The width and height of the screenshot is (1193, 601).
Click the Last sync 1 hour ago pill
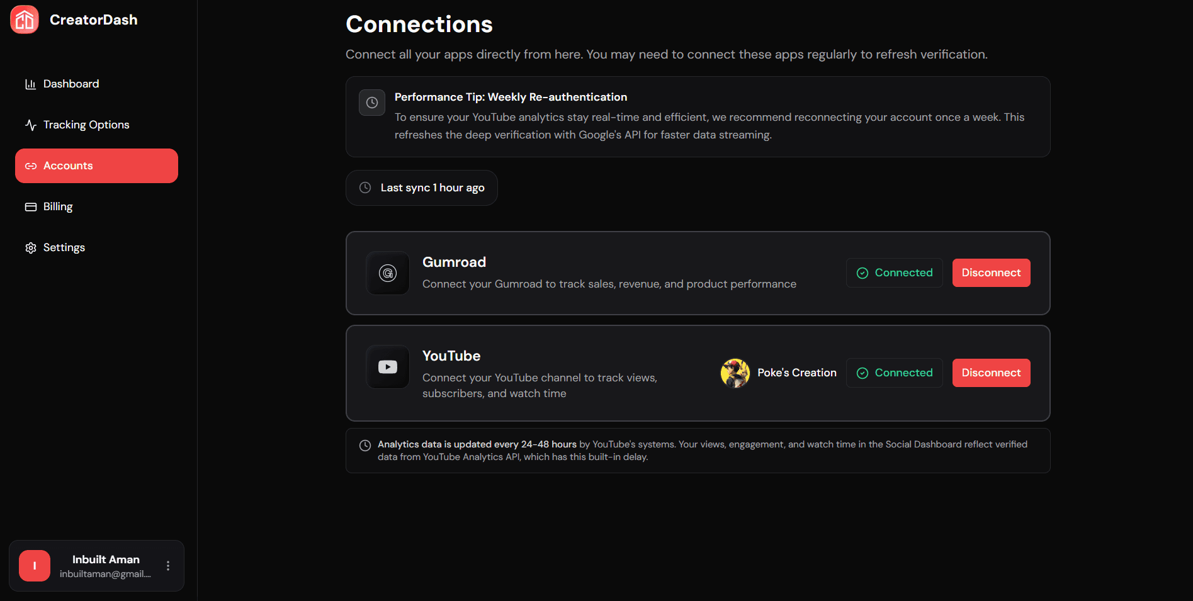(422, 188)
